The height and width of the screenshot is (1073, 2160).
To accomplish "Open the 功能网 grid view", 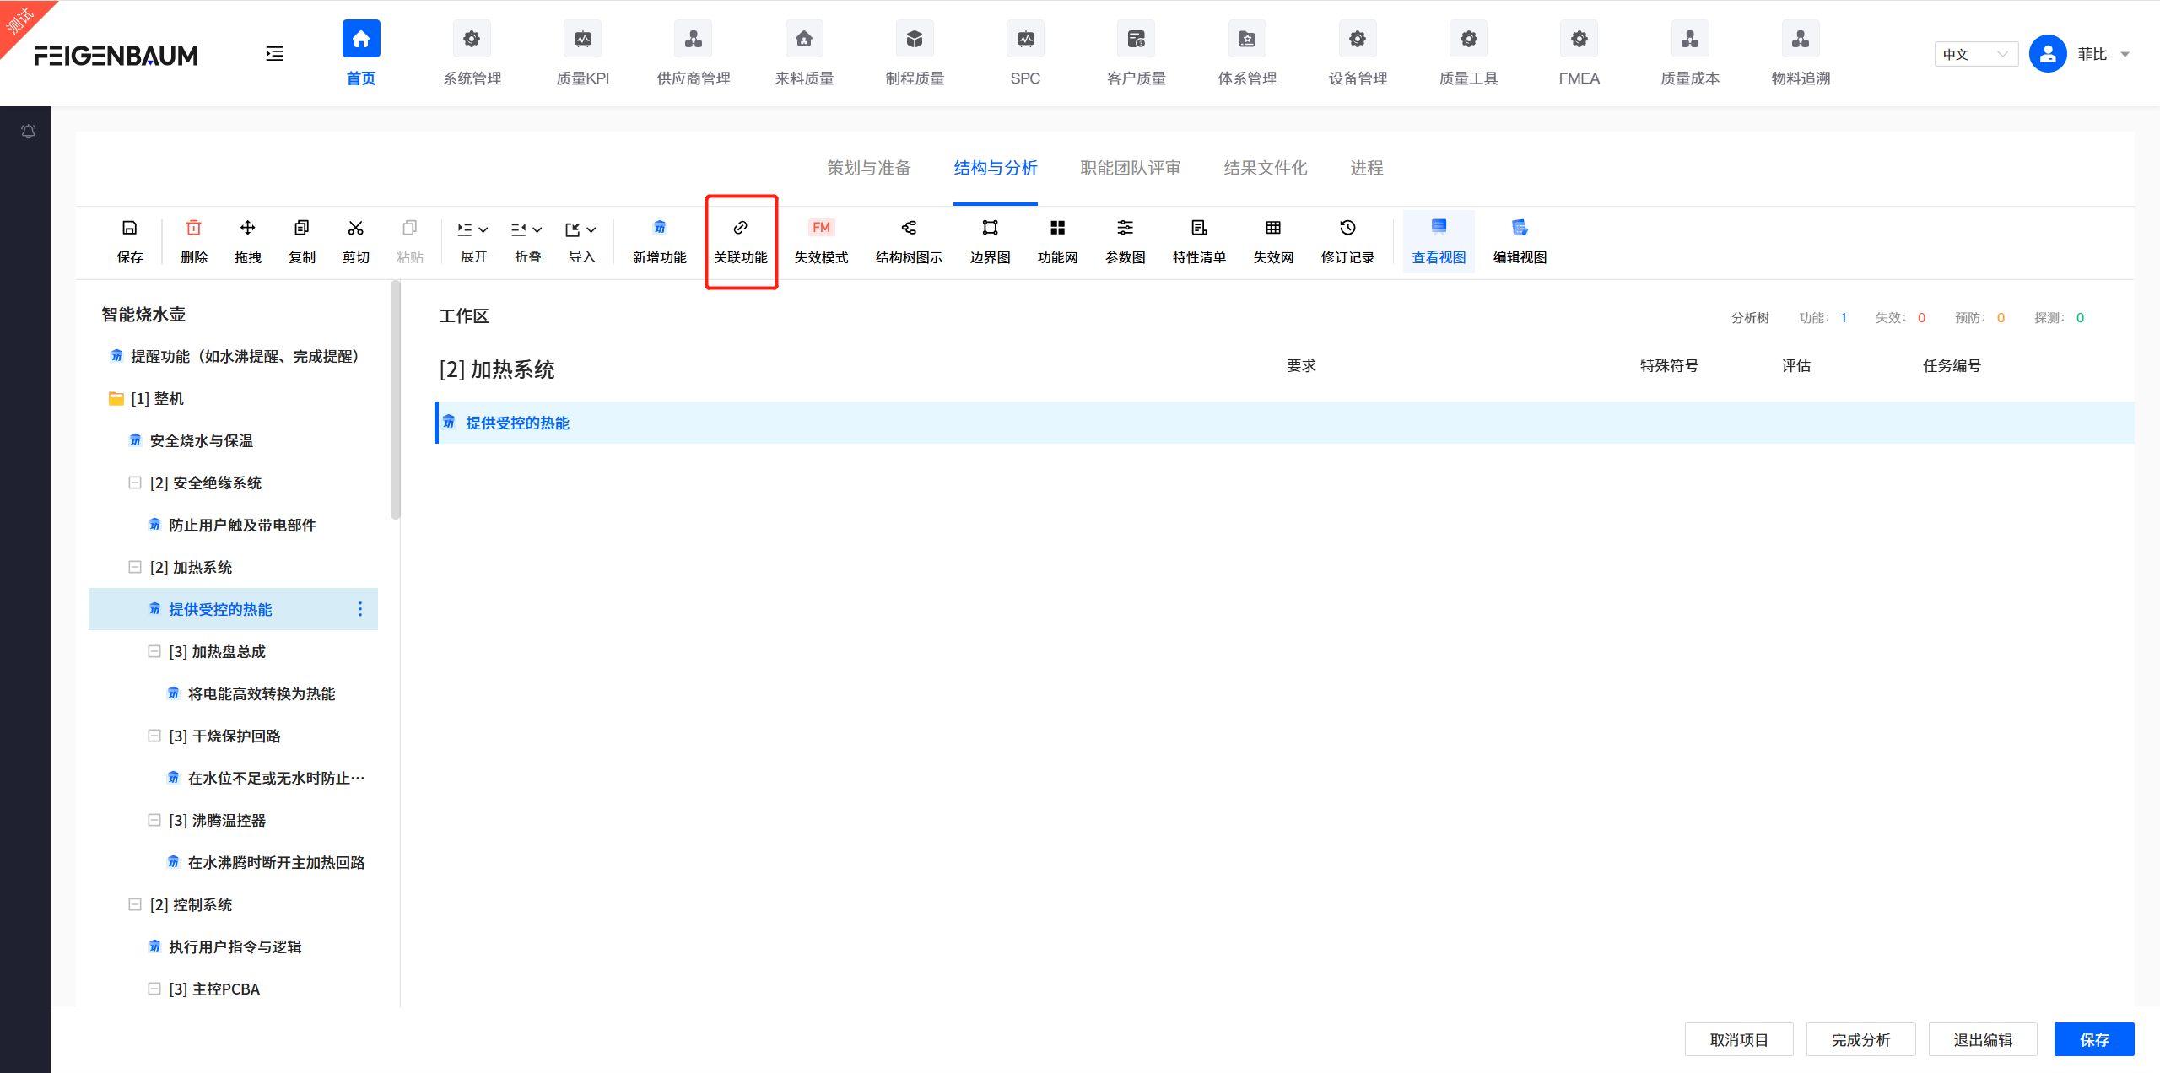I will 1056,228.
